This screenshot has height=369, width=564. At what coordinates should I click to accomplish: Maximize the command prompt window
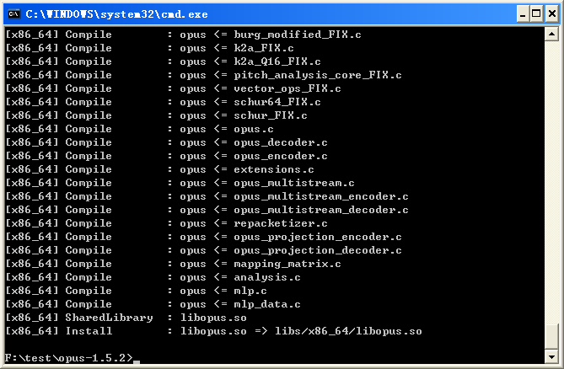[536, 14]
